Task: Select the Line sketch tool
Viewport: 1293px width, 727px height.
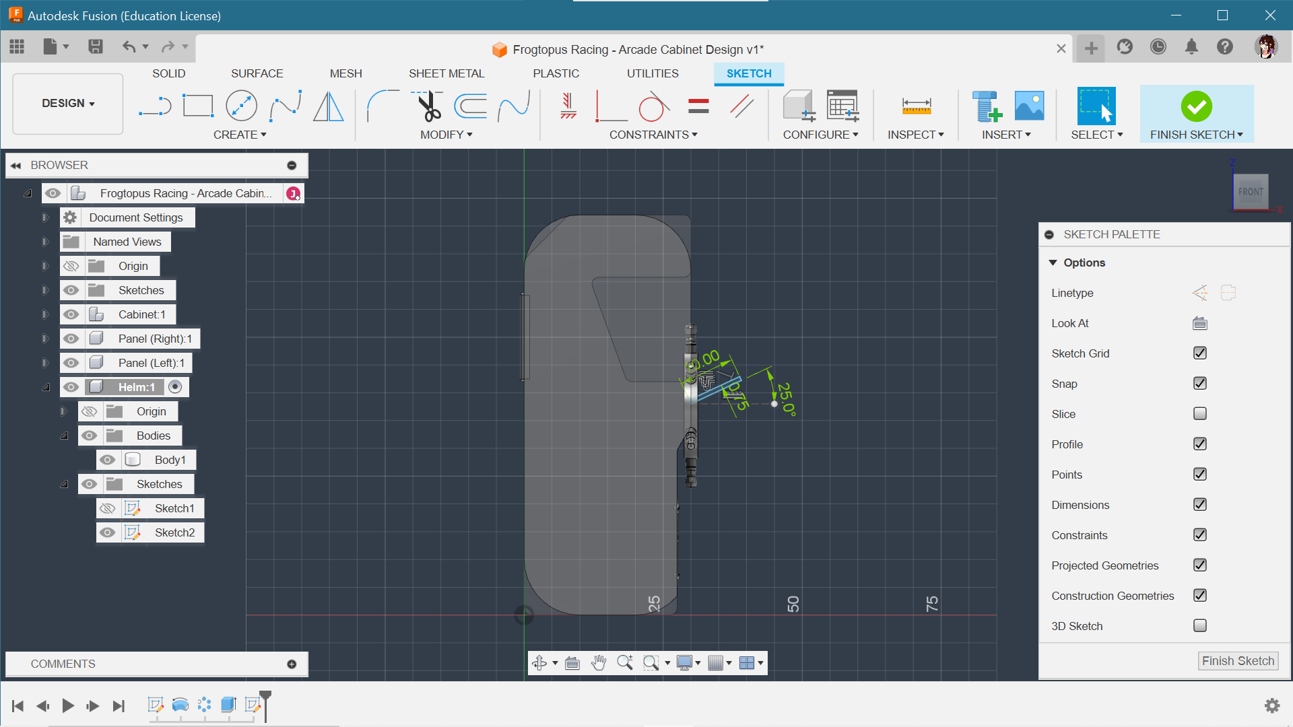Action: pos(155,106)
